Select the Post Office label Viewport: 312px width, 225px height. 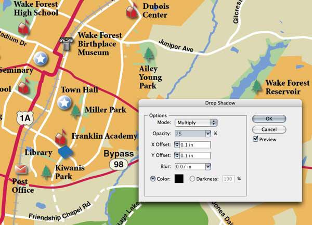[23, 186]
